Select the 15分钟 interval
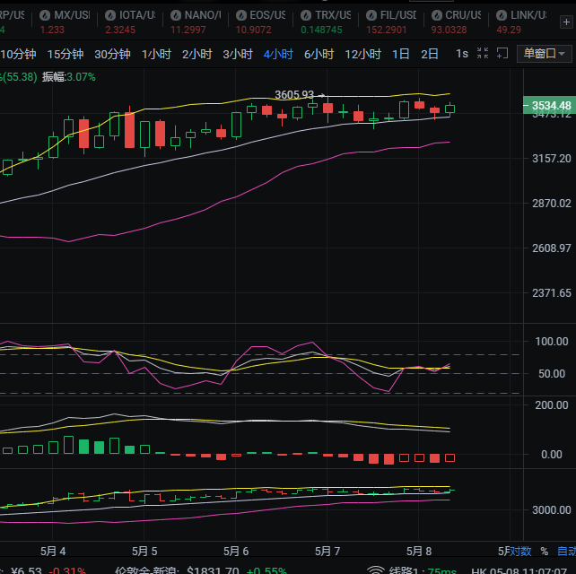Screen dimensions: 576x574 point(63,54)
